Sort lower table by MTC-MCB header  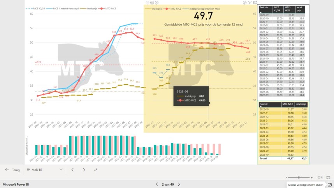click(x=288, y=104)
